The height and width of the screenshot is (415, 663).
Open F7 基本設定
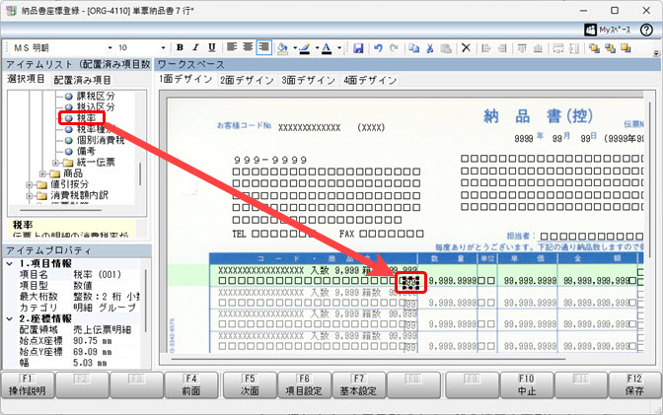358,385
